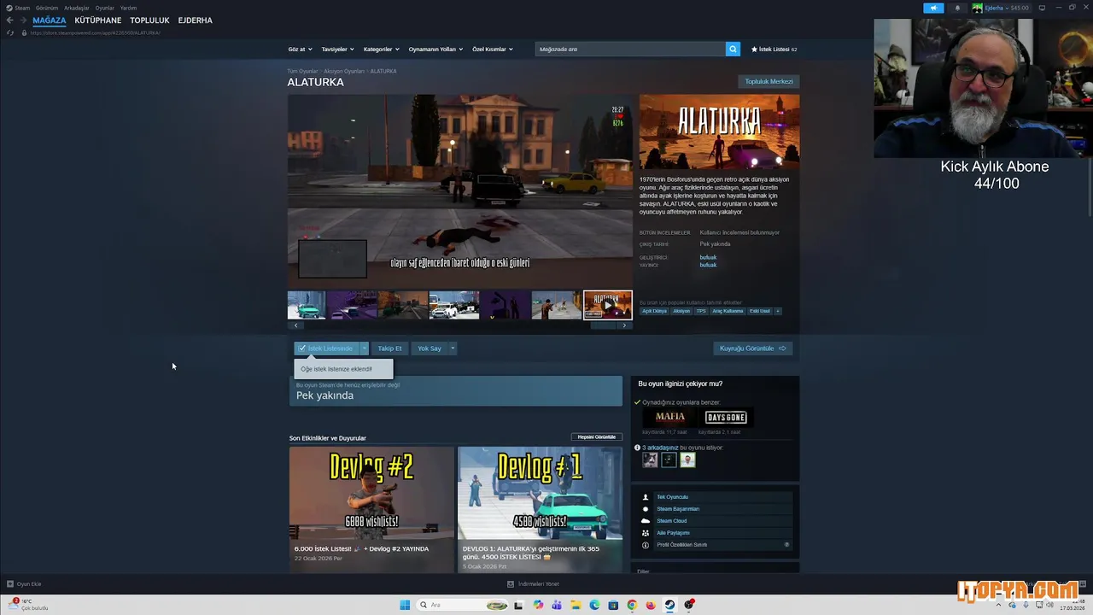Open İstek Listesi link

774,50
